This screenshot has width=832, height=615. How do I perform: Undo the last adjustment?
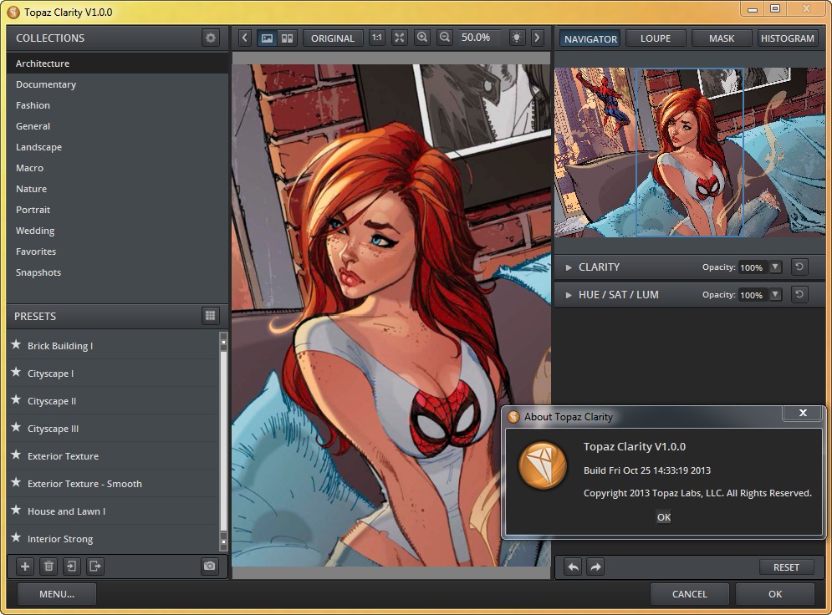click(x=573, y=567)
